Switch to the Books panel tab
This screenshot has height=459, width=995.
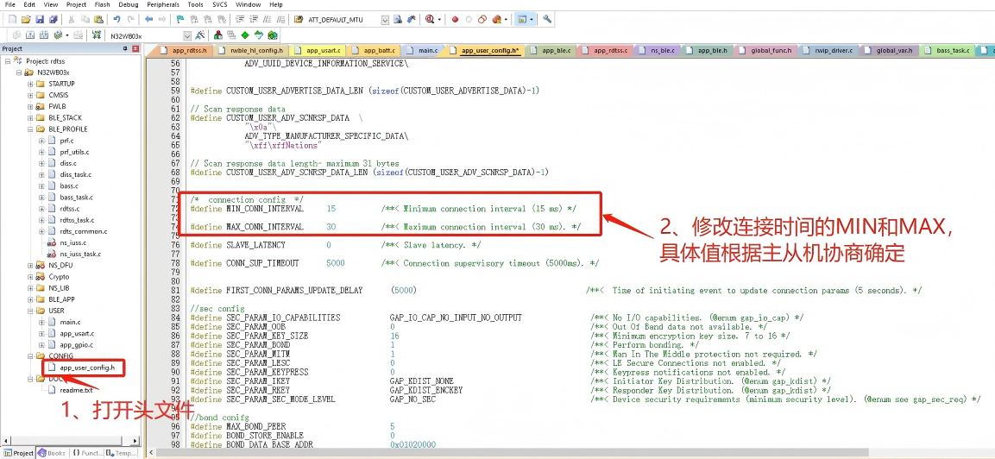point(52,452)
